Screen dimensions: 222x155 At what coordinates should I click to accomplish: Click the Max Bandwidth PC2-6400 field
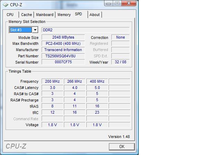coord(63,43)
